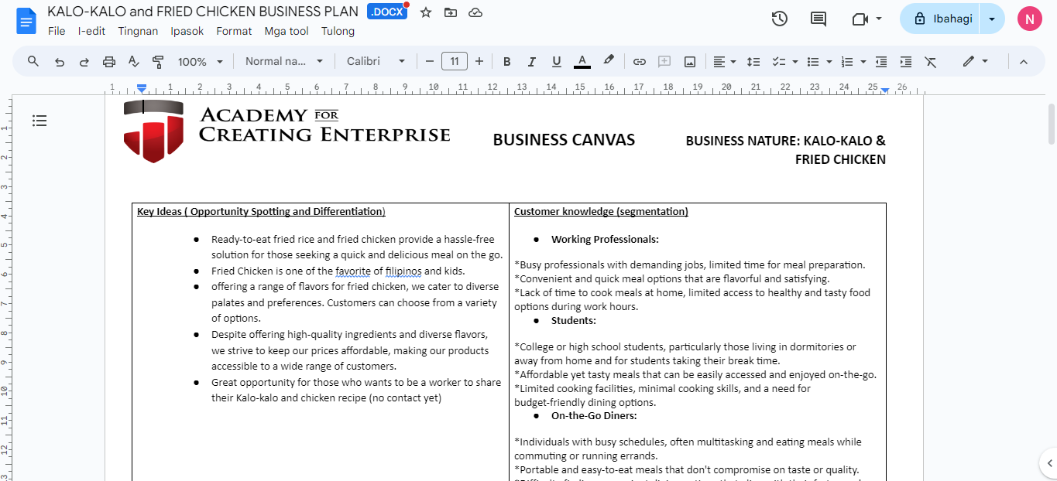
Task: Open line and paragraph spacing
Action: pos(753,61)
